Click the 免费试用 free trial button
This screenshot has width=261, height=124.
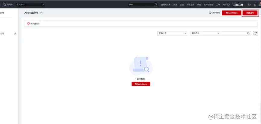pyautogui.click(x=250, y=13)
